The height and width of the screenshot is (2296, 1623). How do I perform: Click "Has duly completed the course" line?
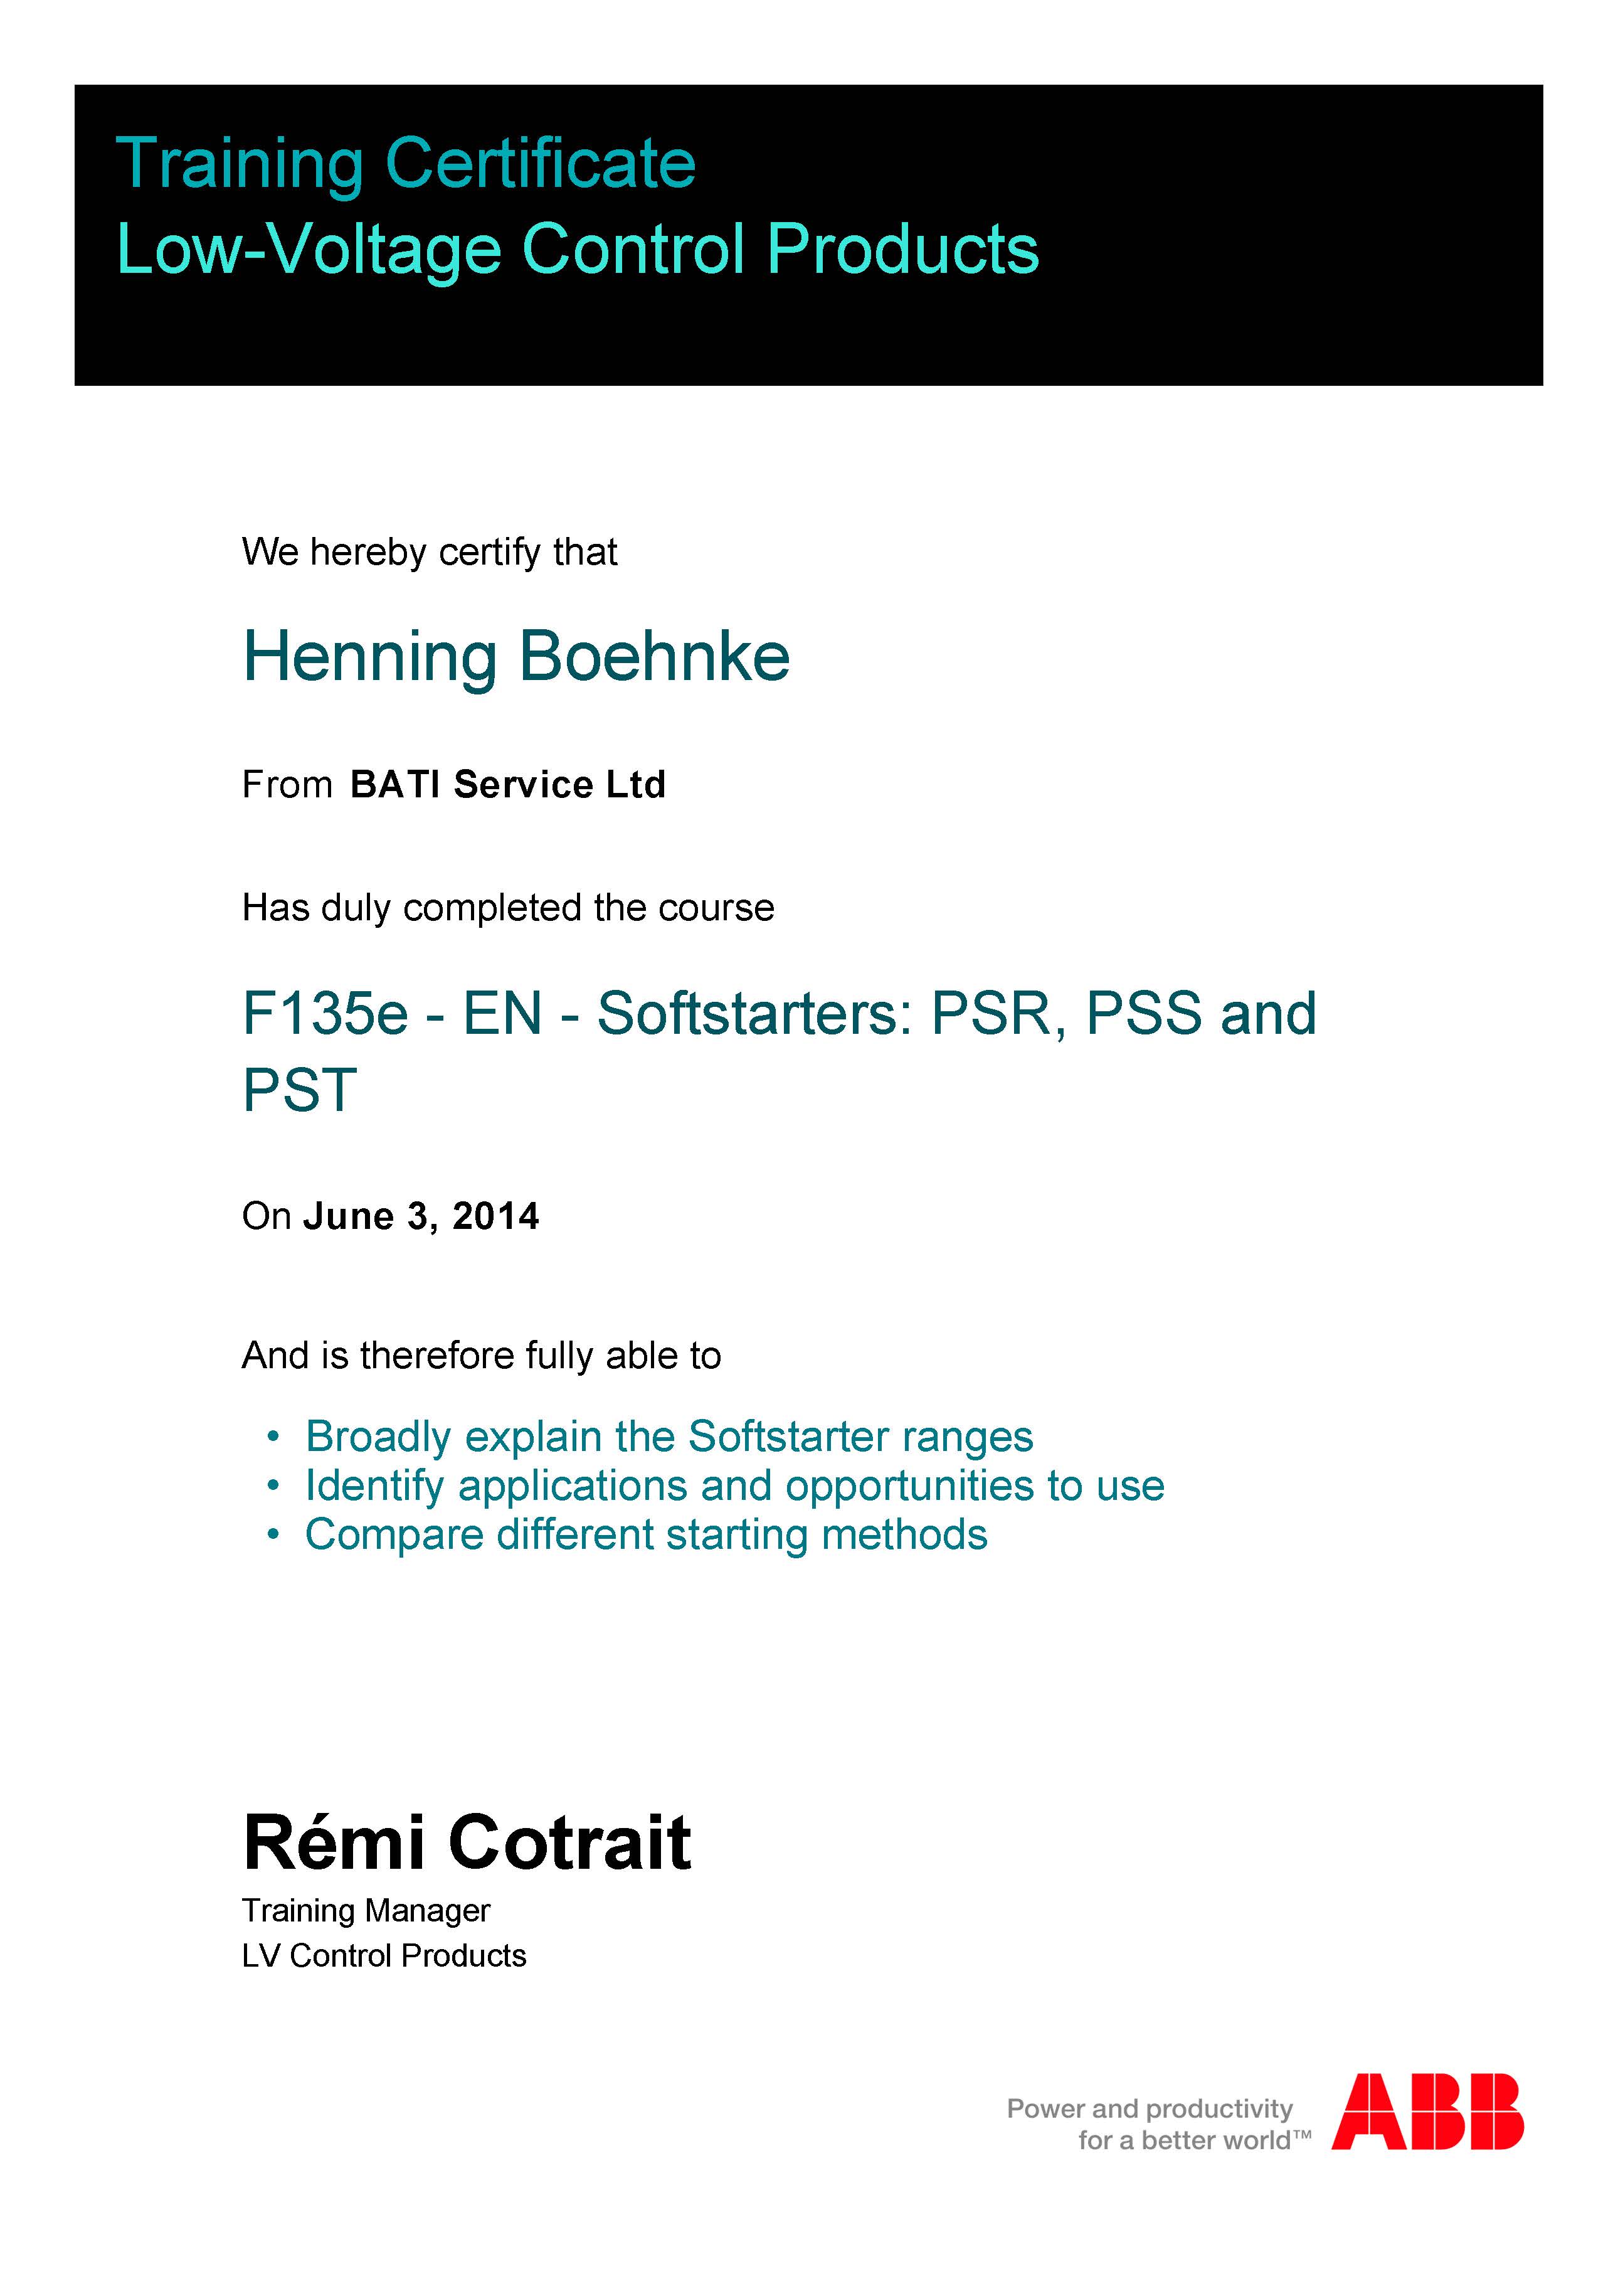pos(508,908)
